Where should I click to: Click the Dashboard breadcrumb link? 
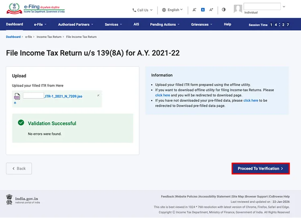point(13,37)
